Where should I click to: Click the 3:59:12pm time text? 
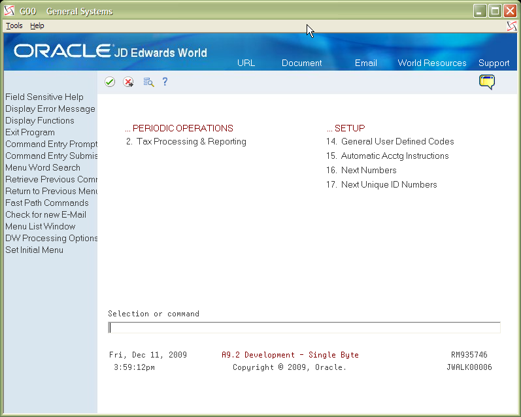click(x=134, y=367)
